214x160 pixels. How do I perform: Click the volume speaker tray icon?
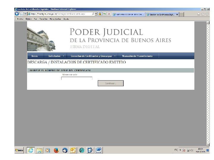coord(192,150)
